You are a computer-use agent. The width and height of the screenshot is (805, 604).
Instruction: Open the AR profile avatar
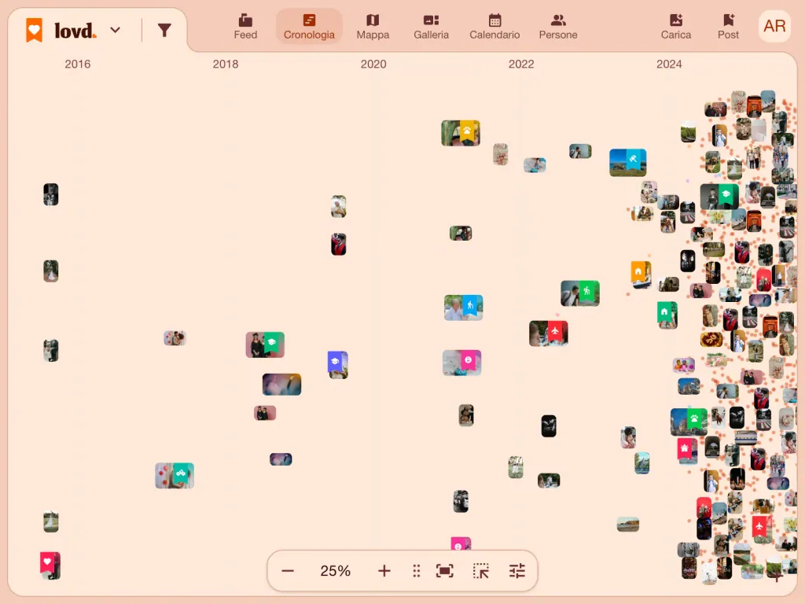click(774, 26)
